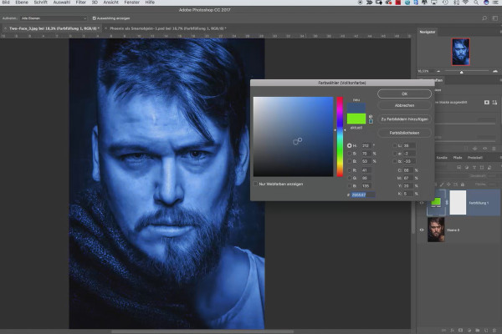Select the L lightness radio button

(x=395, y=145)
